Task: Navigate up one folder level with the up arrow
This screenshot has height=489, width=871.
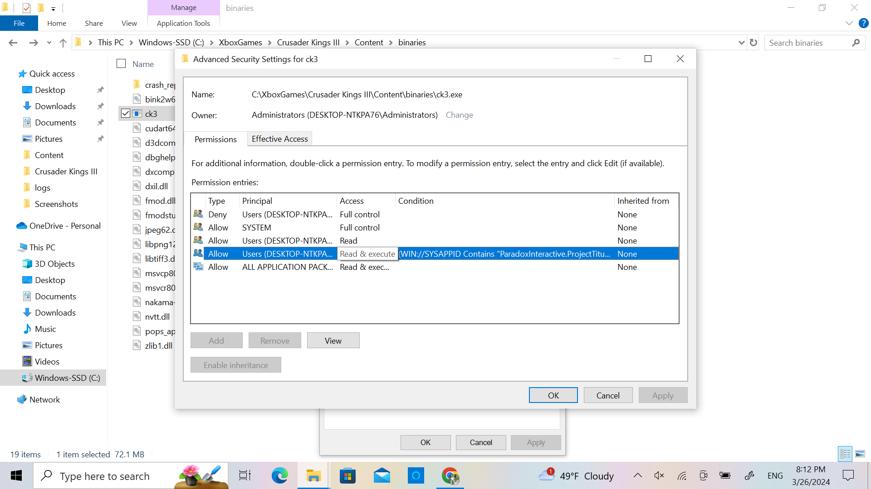Action: (x=63, y=42)
